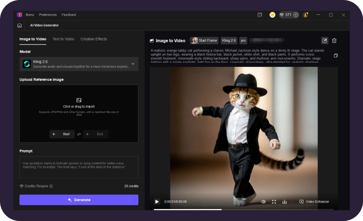This screenshot has height=221, width=363.
Task: Click the Image to Video header icon
Action: click(152, 41)
